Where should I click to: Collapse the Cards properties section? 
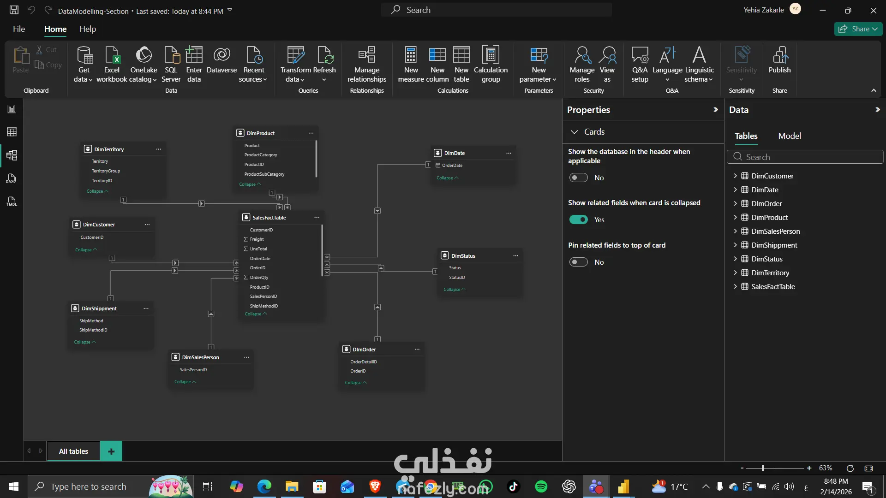(x=574, y=132)
